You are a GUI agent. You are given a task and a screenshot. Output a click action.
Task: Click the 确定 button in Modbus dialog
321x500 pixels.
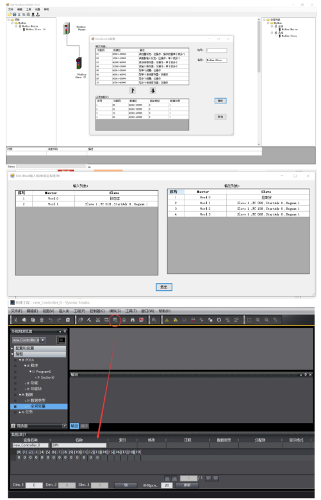click(x=220, y=101)
